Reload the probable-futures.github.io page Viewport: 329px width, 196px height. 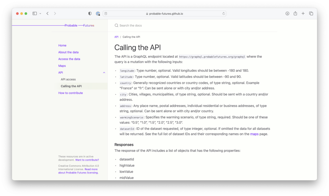point(224,13)
